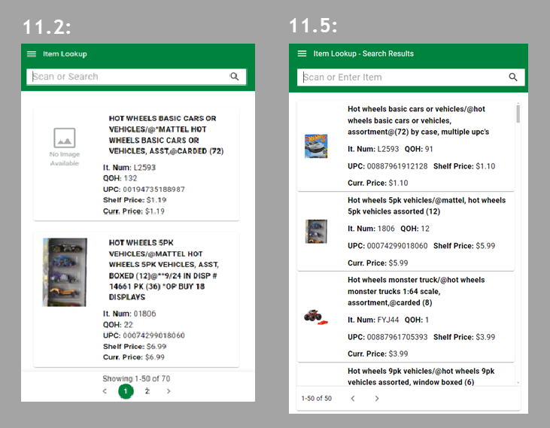Open Hot Wheels basic car thumbnail in 11.5
The width and height of the screenshot is (550, 428).
point(316,146)
